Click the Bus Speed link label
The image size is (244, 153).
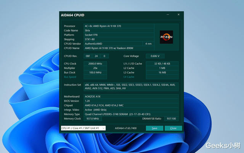tap(70, 77)
